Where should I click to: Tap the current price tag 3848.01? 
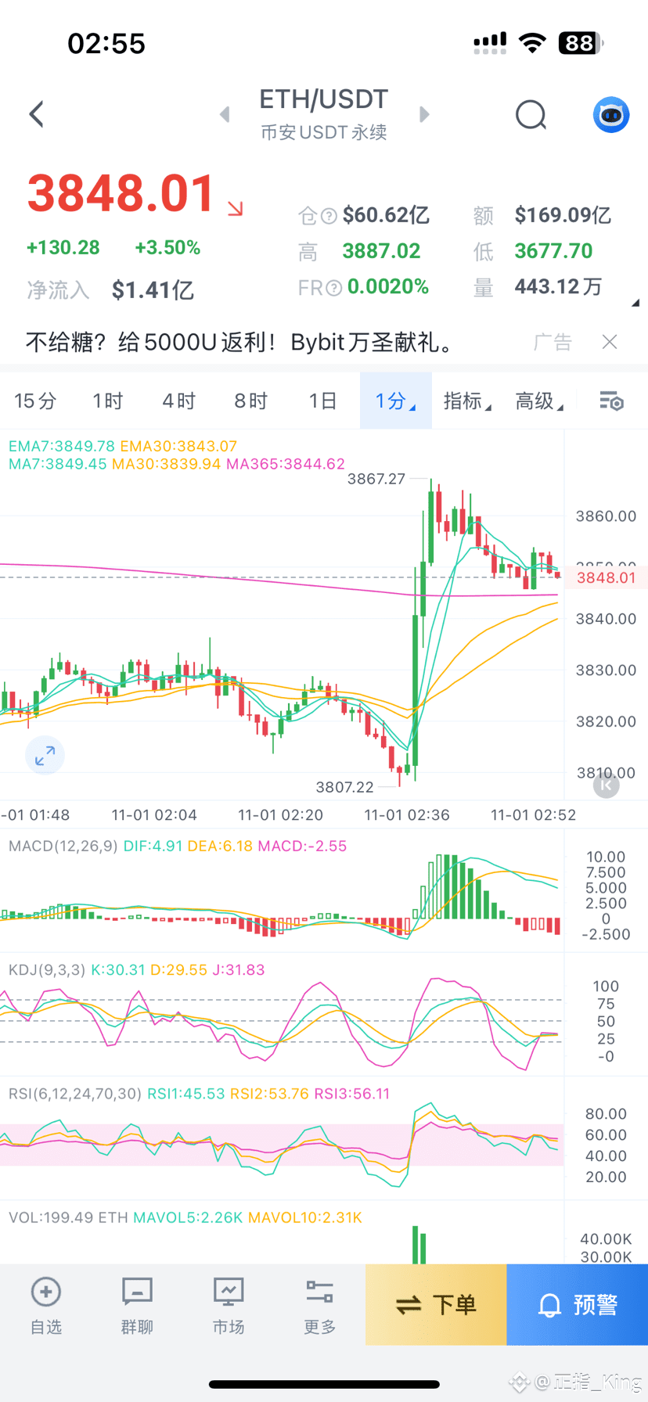[x=607, y=577]
